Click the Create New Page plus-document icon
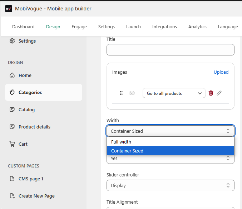Viewport: 242px width, 209px height. click(12, 196)
